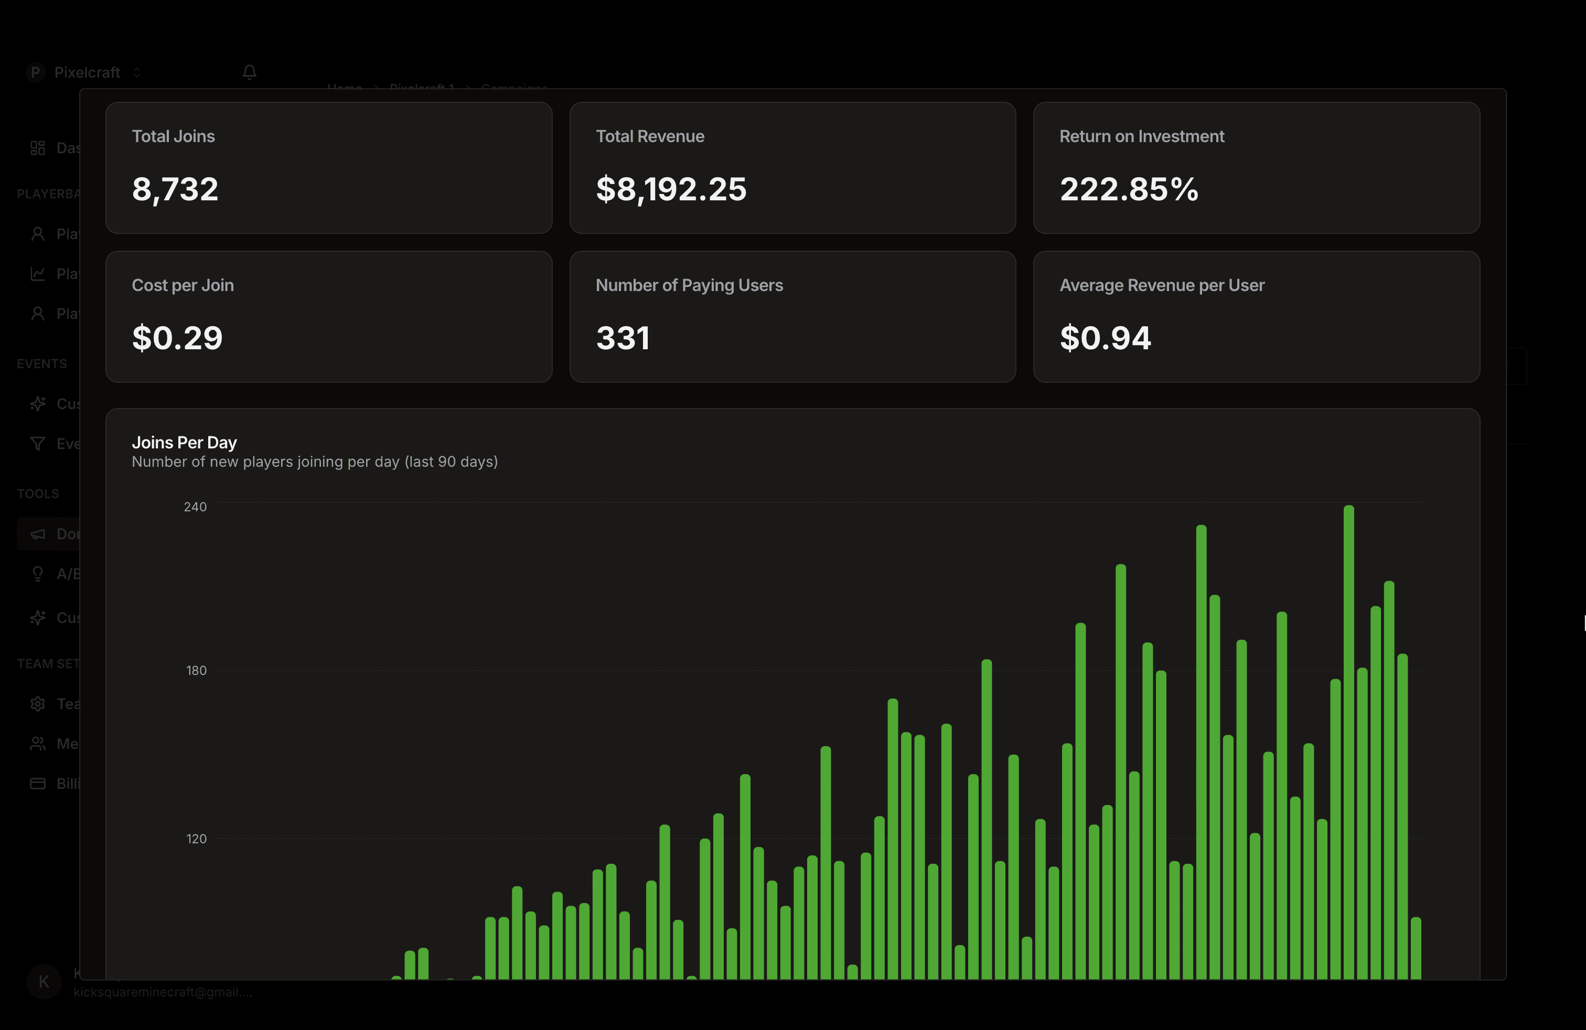The height and width of the screenshot is (1030, 1586).
Task: Click the notification bell icon
Action: [249, 72]
